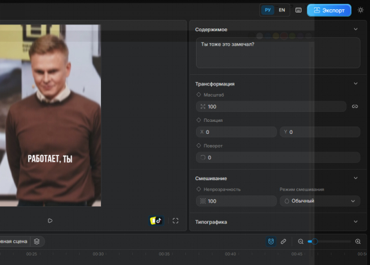Viewport: 370px width, 265px height.
Task: Add a keyframe for Масштаб
Action: 199,95
